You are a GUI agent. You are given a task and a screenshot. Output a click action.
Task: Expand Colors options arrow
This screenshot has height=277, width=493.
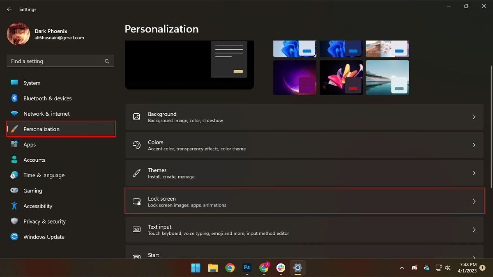(474, 145)
